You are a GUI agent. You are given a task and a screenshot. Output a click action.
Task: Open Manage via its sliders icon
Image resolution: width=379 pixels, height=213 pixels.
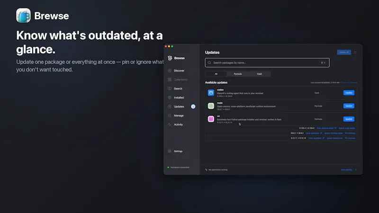[x=170, y=115]
